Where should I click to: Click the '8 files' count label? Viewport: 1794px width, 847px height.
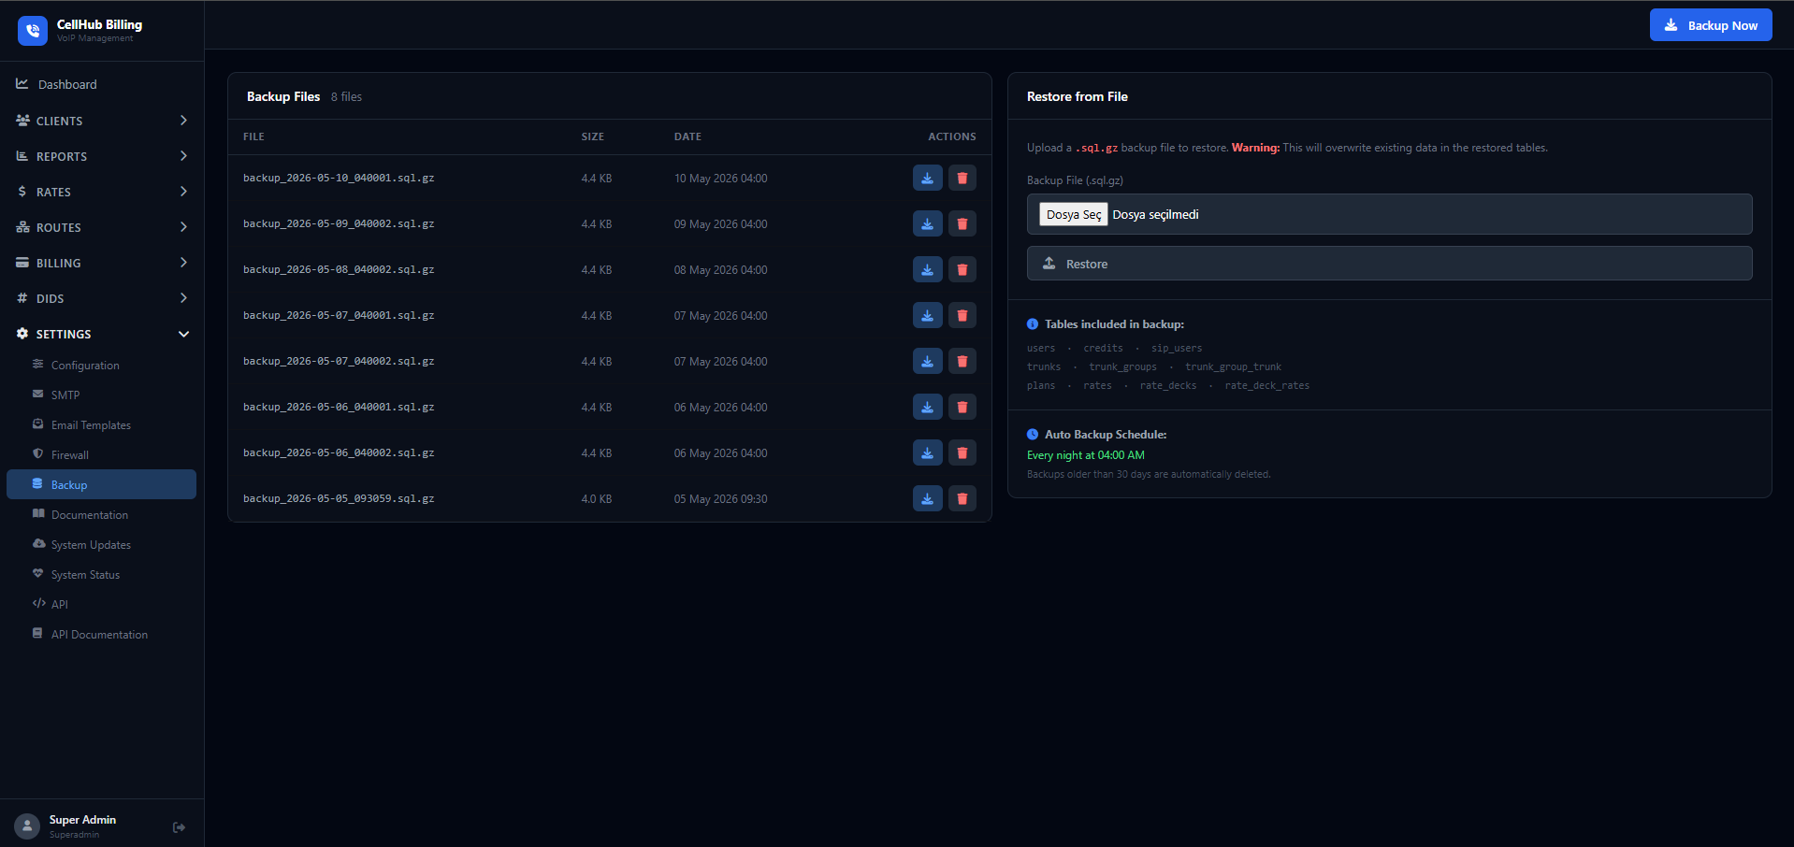click(x=346, y=96)
